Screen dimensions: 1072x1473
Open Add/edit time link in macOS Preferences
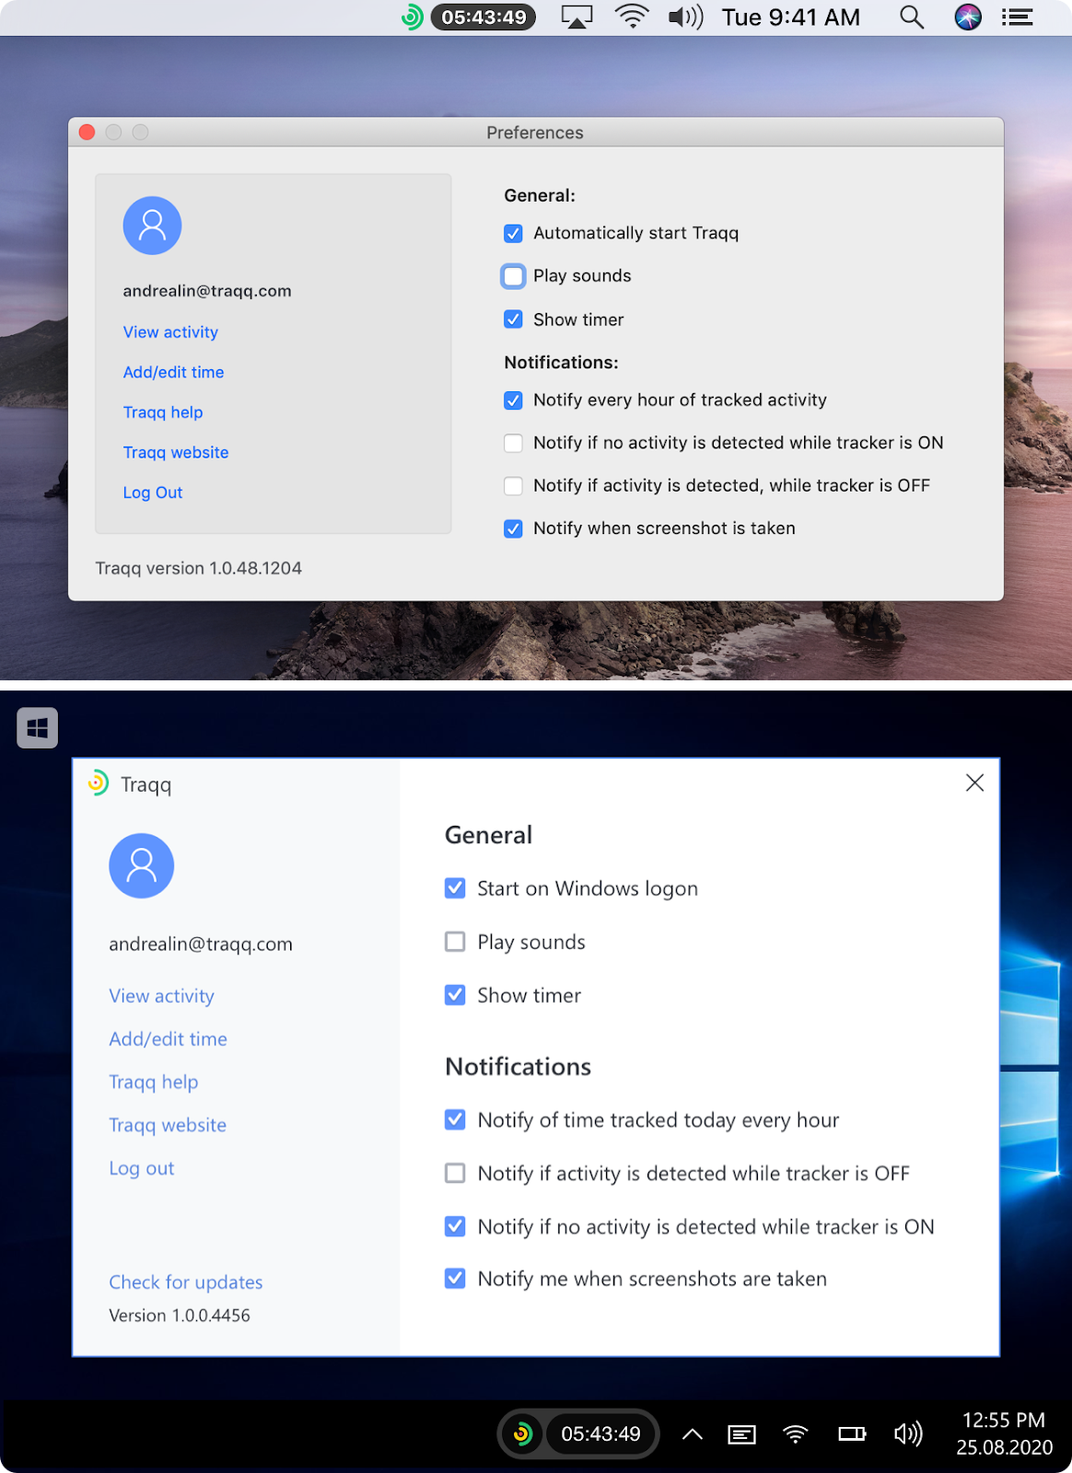[x=173, y=372]
